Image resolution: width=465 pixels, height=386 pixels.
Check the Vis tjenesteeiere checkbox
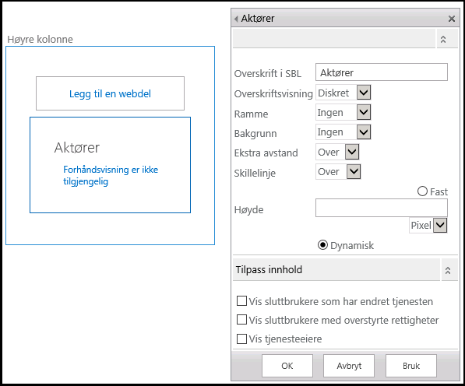pyautogui.click(x=241, y=339)
